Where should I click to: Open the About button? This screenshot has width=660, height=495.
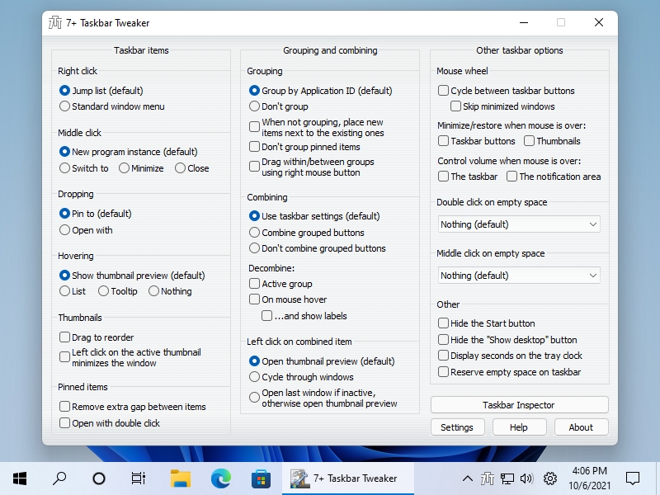click(581, 427)
